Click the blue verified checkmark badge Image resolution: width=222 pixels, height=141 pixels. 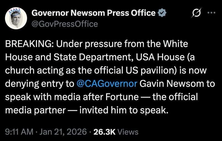pos(162,13)
